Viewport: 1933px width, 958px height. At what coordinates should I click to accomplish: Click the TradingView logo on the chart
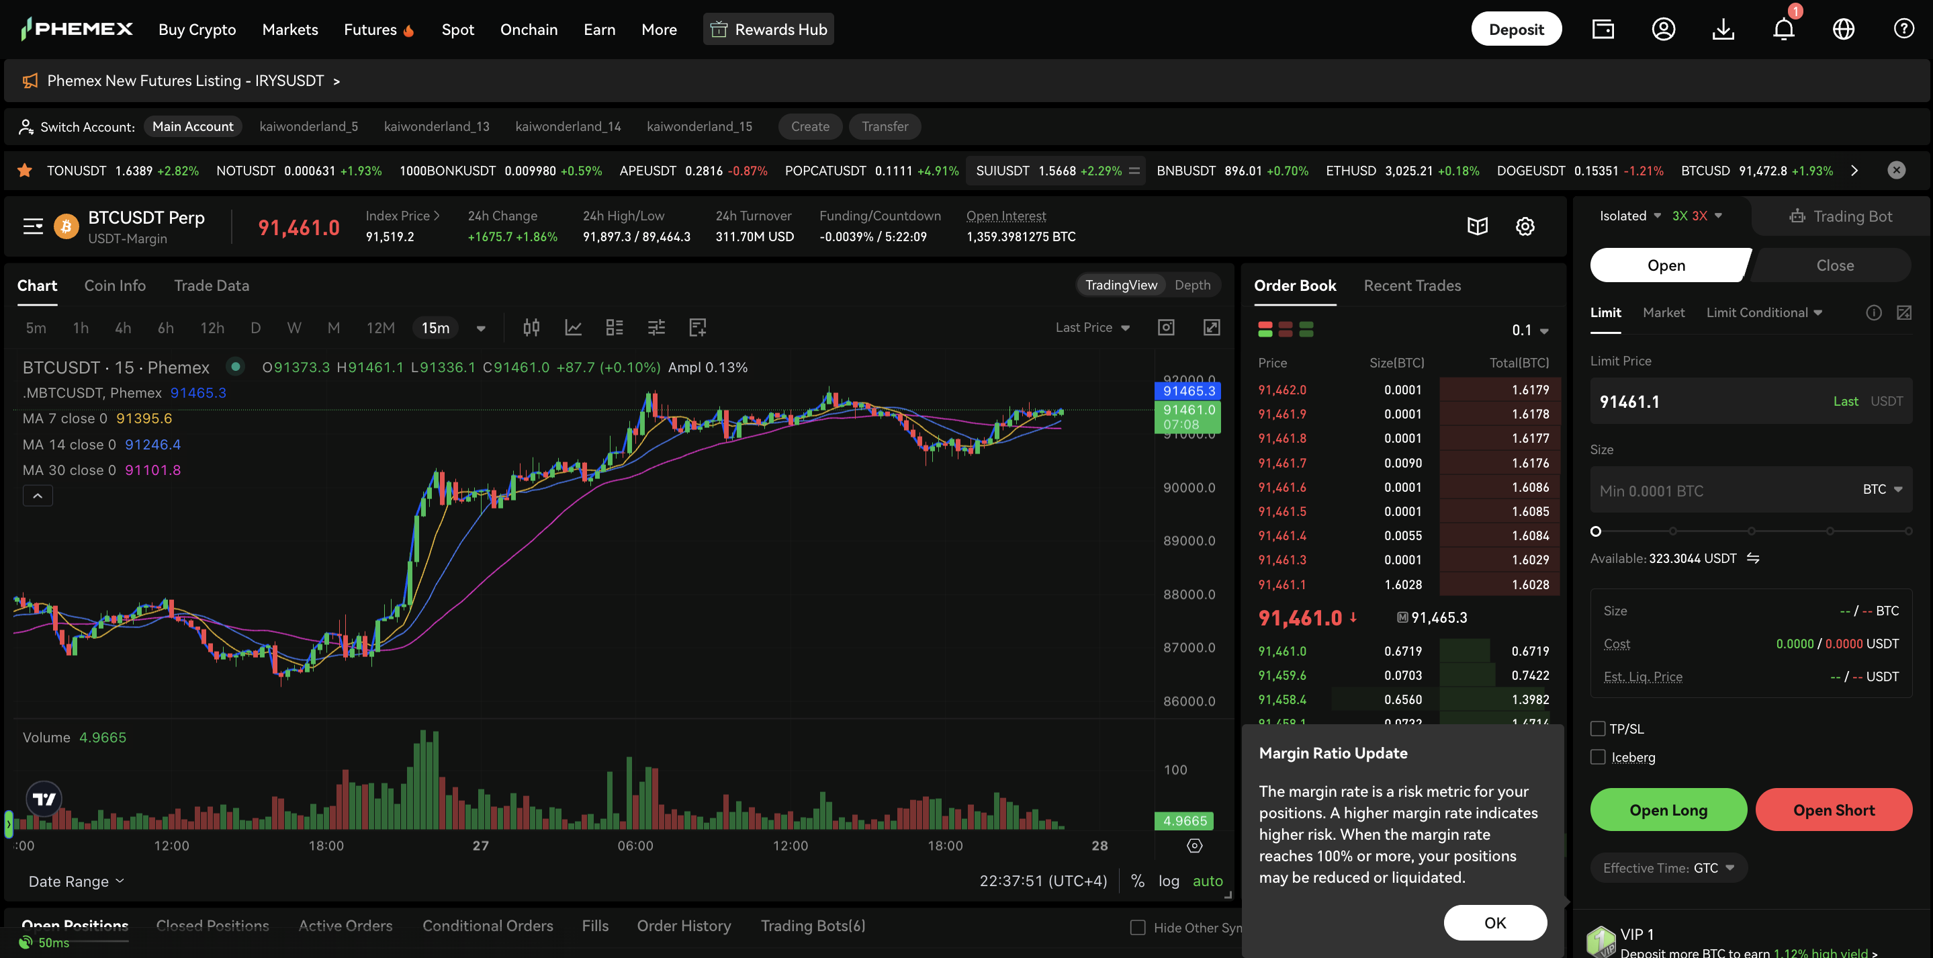(44, 798)
